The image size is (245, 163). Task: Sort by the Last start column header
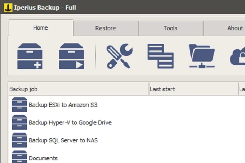click(x=193, y=89)
